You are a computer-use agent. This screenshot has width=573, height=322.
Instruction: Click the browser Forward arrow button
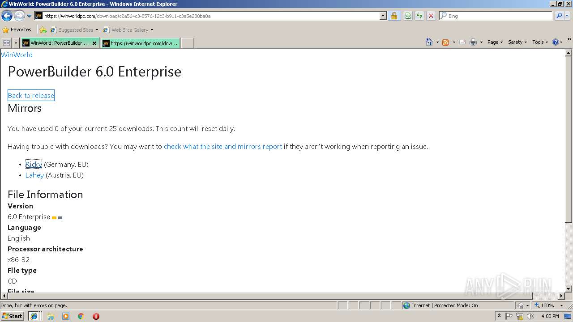tap(19, 16)
